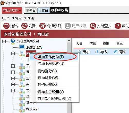The width and height of the screenshot is (129, 113).
Task: Expand the tree node starting with 采
Action: 13,85
